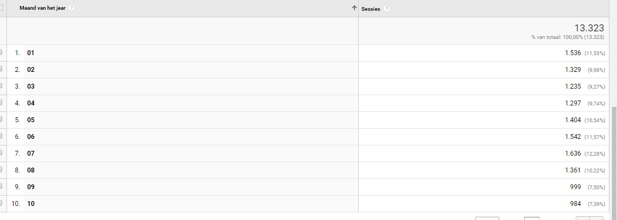Open help icon next to Sessies header

tap(386, 9)
